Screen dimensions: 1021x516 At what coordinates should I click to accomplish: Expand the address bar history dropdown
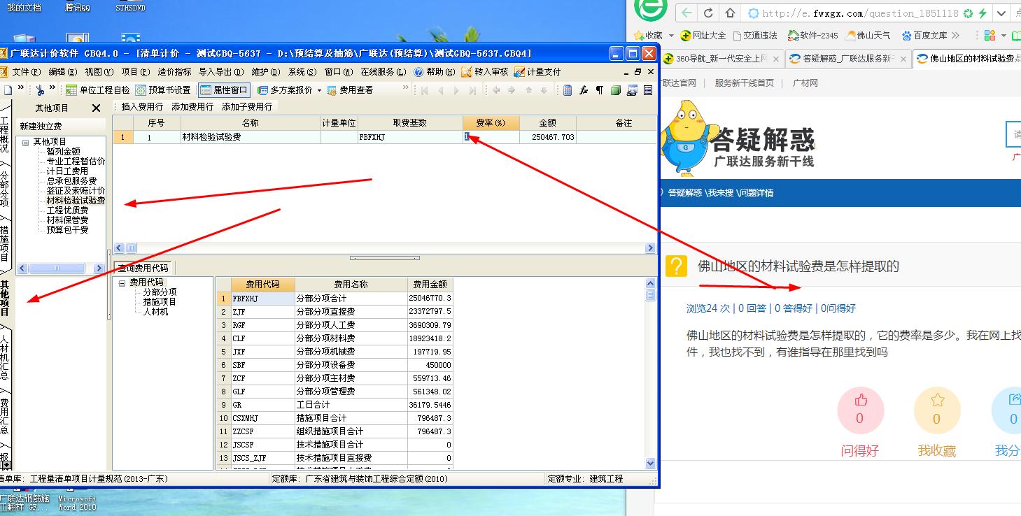click(x=1001, y=13)
